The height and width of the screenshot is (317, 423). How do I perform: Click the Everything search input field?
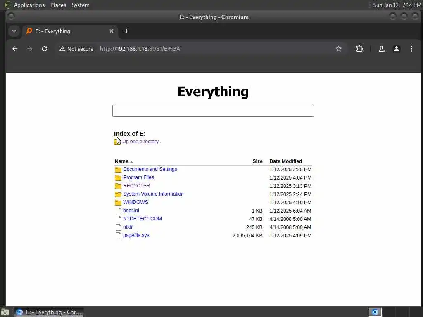click(213, 111)
